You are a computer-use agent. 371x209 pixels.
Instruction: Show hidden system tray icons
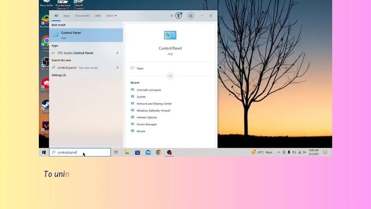pos(278,152)
